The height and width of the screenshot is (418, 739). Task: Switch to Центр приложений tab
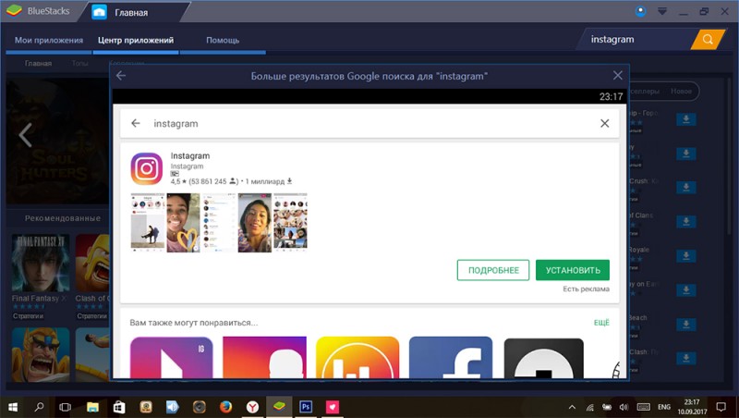click(x=136, y=41)
